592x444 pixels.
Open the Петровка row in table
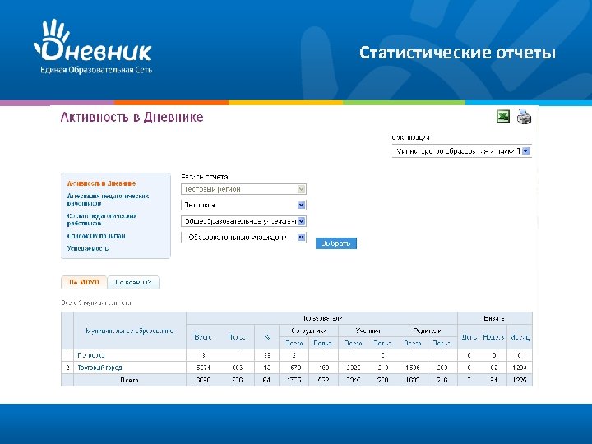(x=91, y=355)
